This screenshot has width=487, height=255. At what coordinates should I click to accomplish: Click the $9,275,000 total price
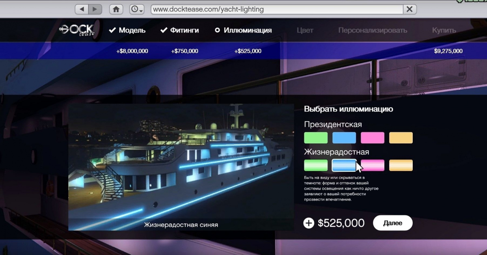pyautogui.click(x=448, y=51)
